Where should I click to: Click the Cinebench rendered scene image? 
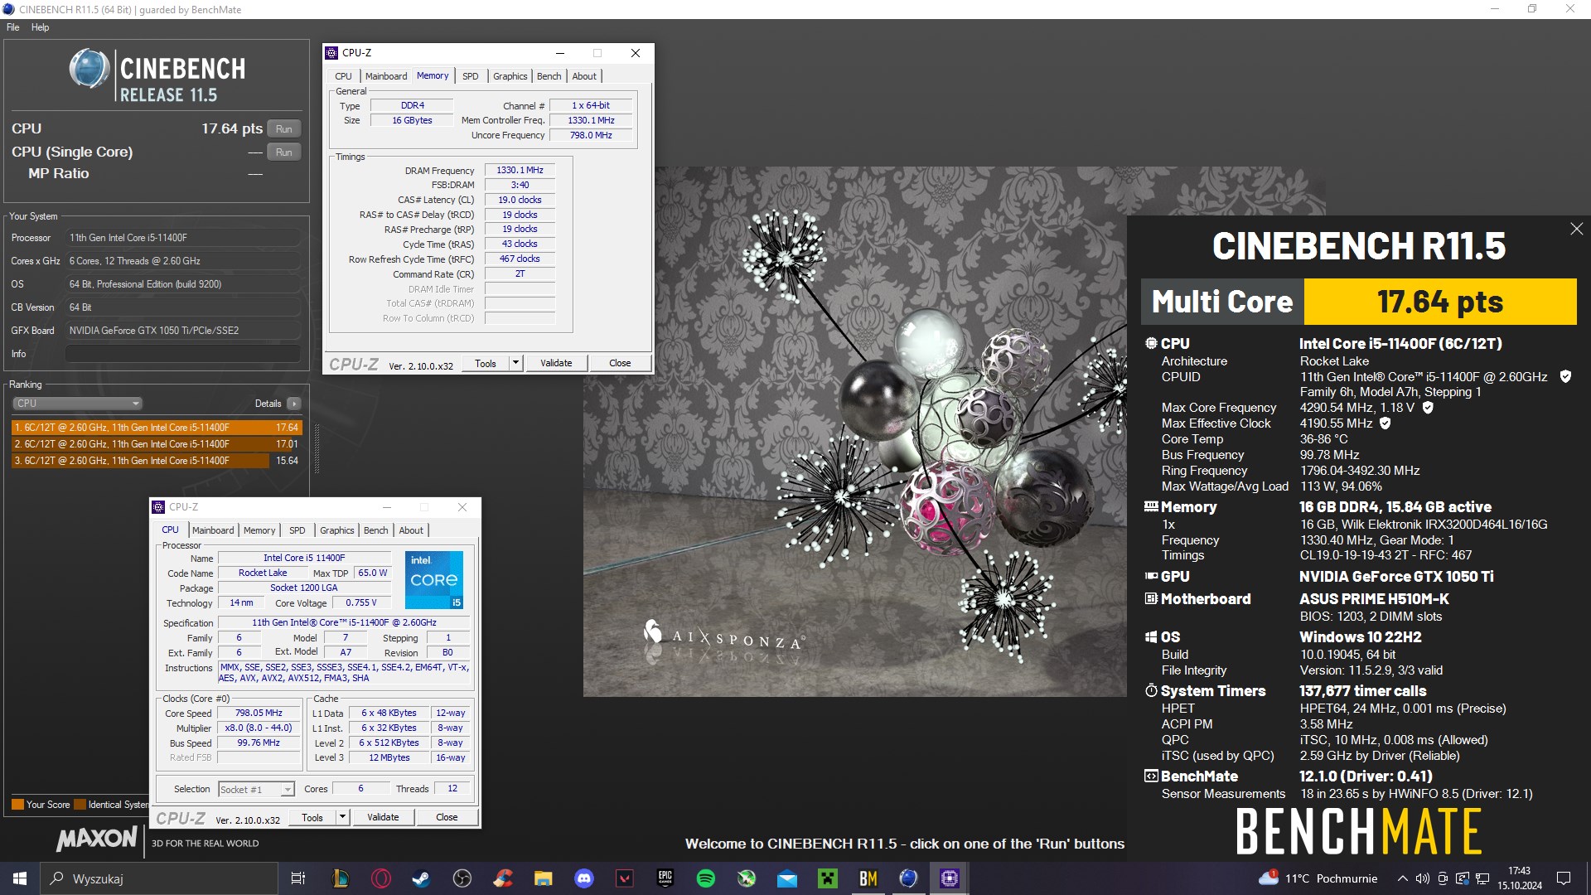[x=854, y=431]
